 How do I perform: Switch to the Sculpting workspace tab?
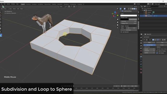click(34, 4)
